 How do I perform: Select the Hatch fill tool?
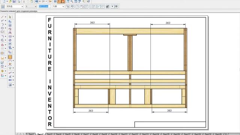pyautogui.click(x=2, y=53)
